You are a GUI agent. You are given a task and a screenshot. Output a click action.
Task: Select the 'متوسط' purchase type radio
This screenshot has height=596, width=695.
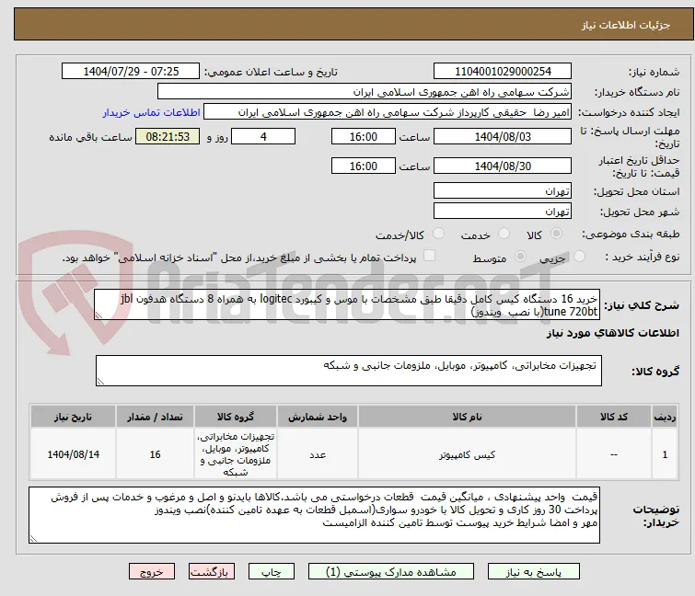(x=520, y=257)
